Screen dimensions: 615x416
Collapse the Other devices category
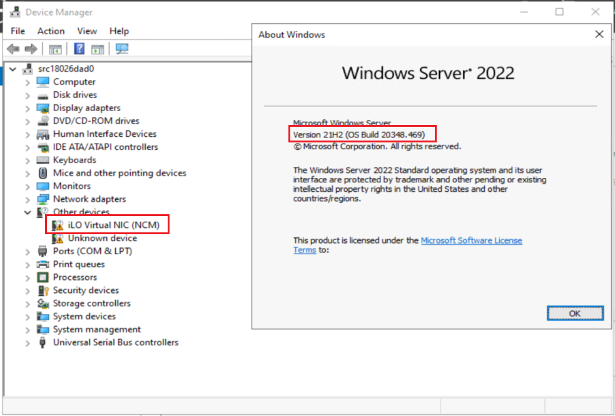[28, 212]
